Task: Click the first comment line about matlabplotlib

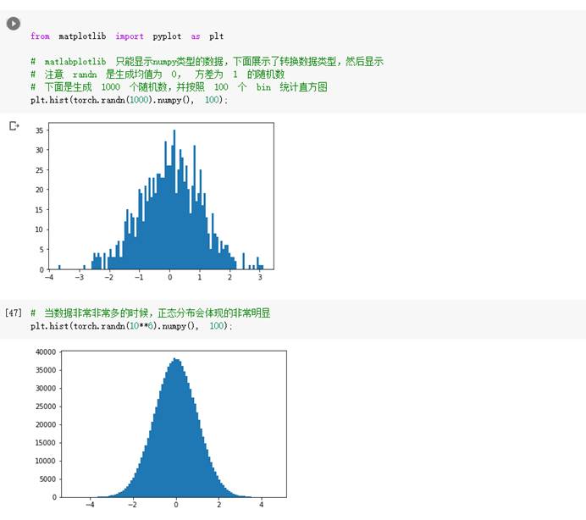Action: pyautogui.click(x=207, y=62)
